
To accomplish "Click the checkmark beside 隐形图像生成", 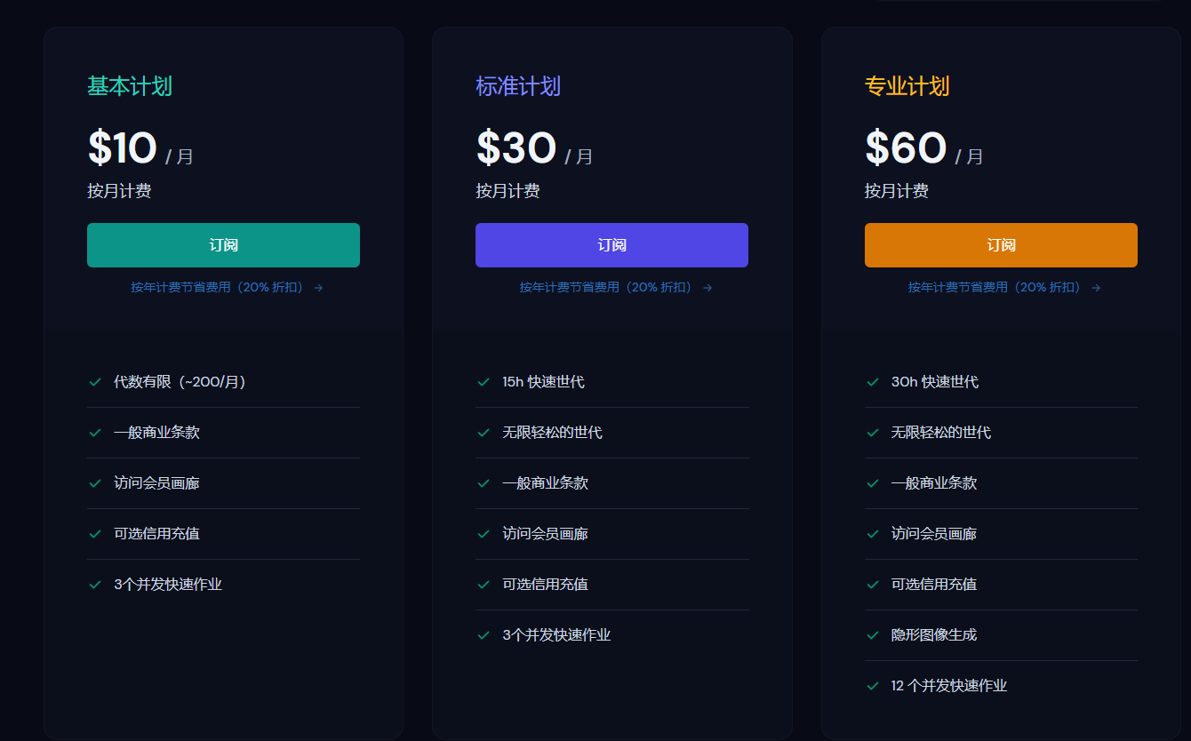I will point(873,635).
